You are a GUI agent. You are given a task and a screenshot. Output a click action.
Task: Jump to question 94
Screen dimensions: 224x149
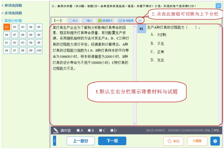[x=31, y=43]
